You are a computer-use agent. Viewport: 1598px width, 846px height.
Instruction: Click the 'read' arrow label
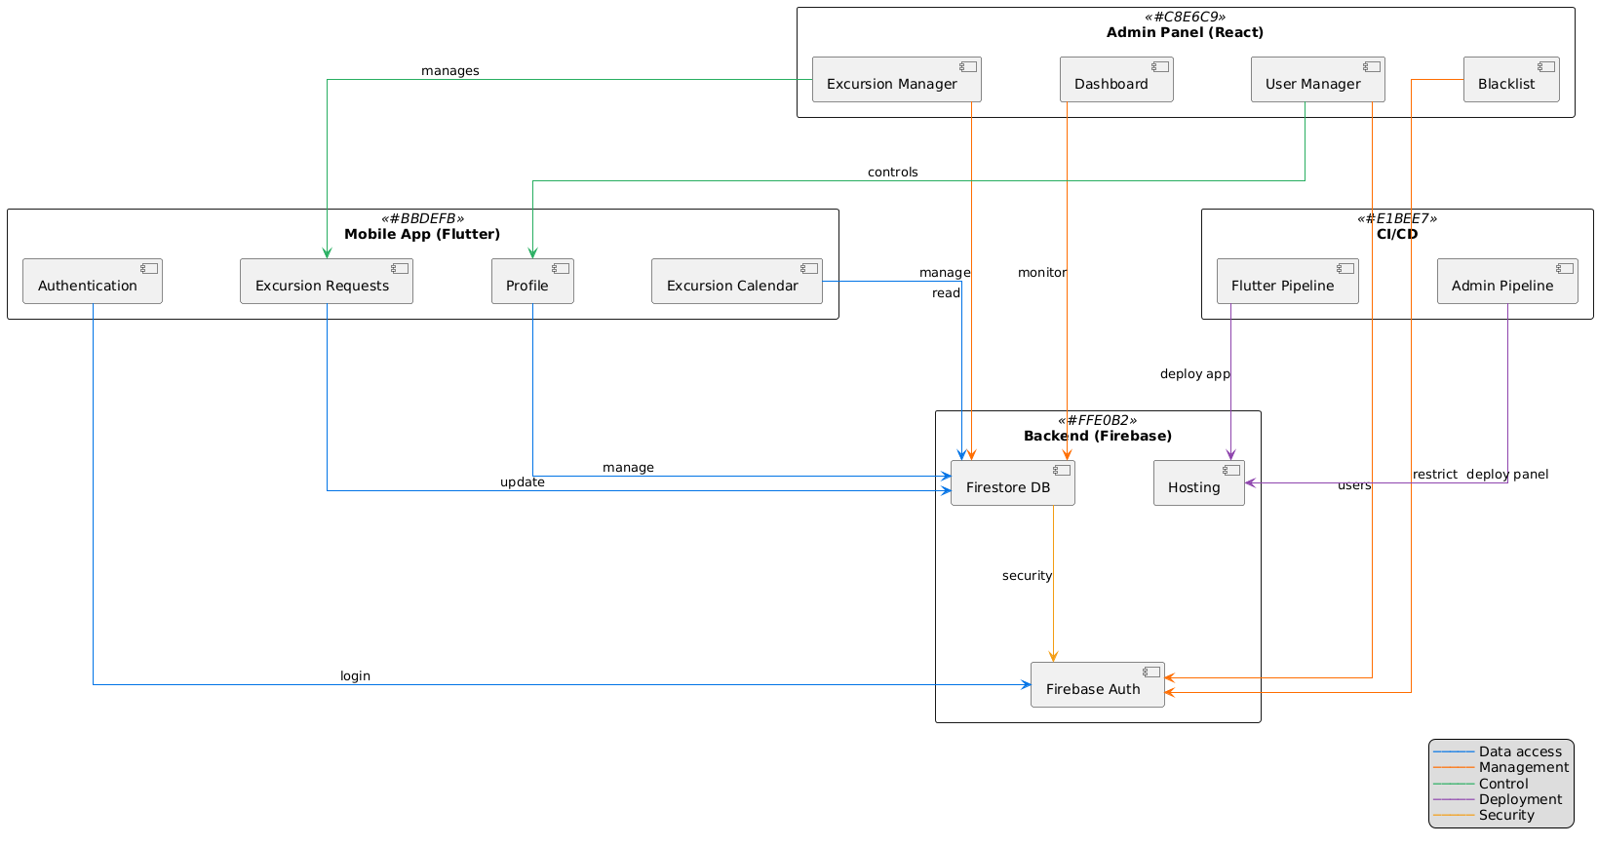click(946, 293)
